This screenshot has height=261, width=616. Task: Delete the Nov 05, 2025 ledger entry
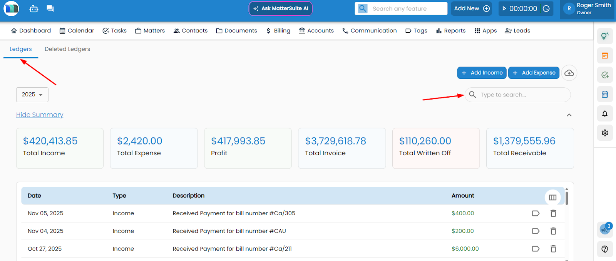coord(553,213)
